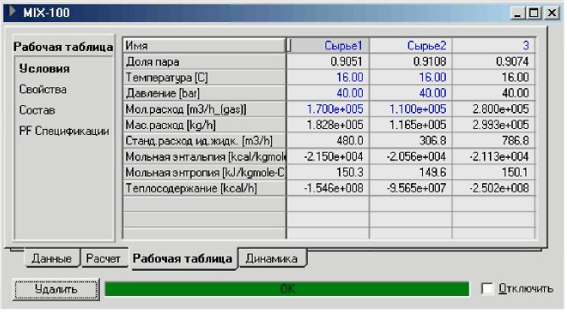Click the Сырье2 column header
567x313 pixels.
point(411,46)
